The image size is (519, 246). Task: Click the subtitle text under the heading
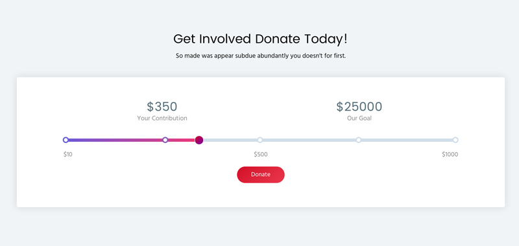click(261, 56)
